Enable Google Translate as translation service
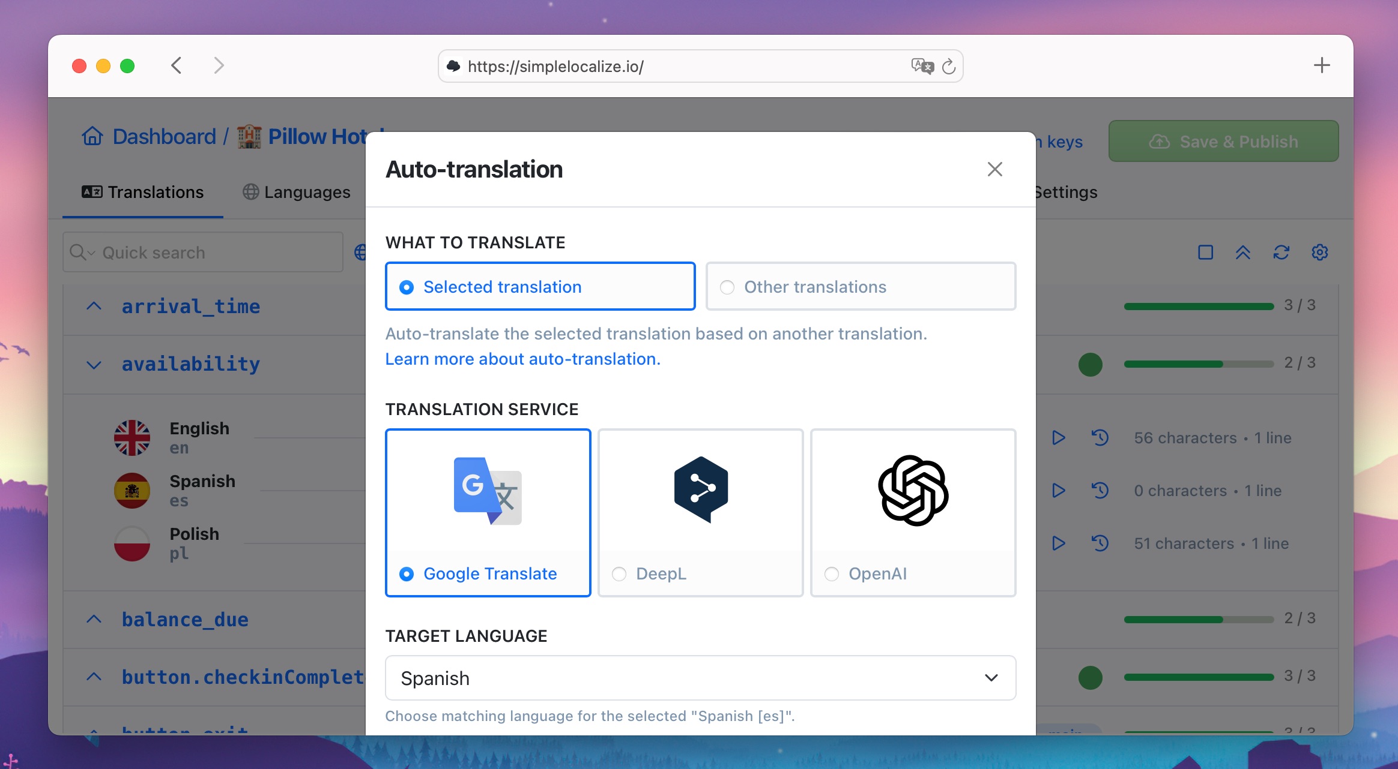Viewport: 1398px width, 769px height. 408,574
